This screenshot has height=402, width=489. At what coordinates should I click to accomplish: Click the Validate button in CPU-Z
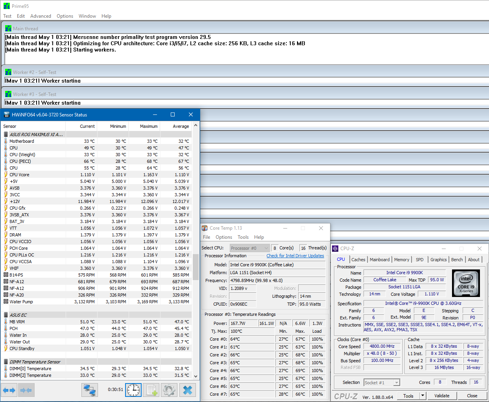tap(442, 396)
